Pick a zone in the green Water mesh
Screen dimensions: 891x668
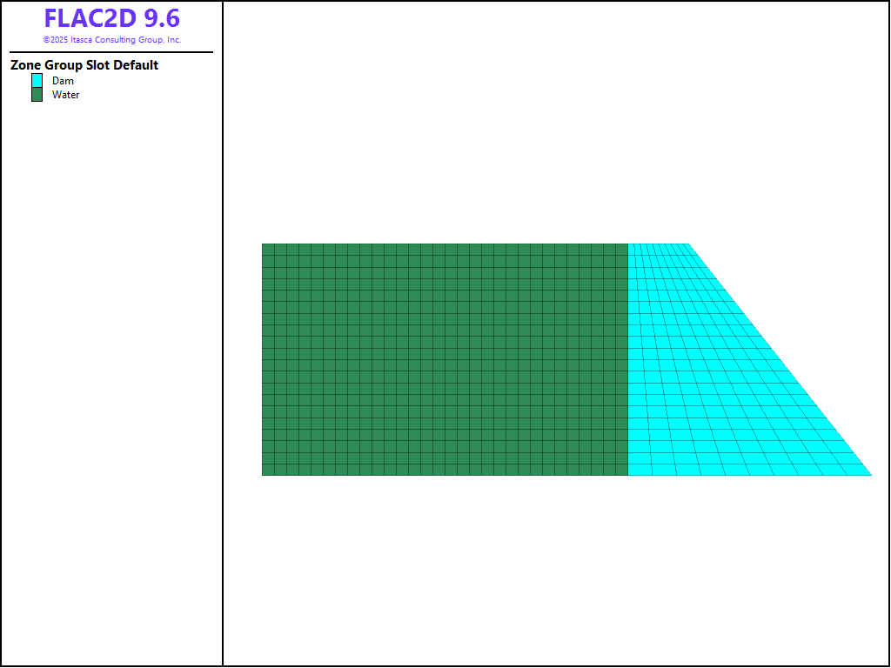444,359
